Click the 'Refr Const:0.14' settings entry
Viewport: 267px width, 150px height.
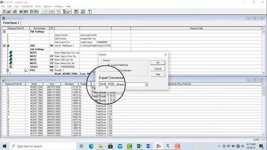tap(62, 42)
